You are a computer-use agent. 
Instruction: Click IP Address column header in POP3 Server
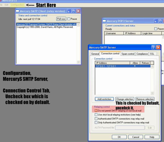pyautogui.click(x=132, y=33)
